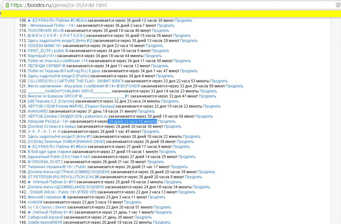Click Продлить for ЛЕГЕНДА СЕРВЕР
Image resolution: width=341 pixels, height=224 pixels.
pos(160,66)
